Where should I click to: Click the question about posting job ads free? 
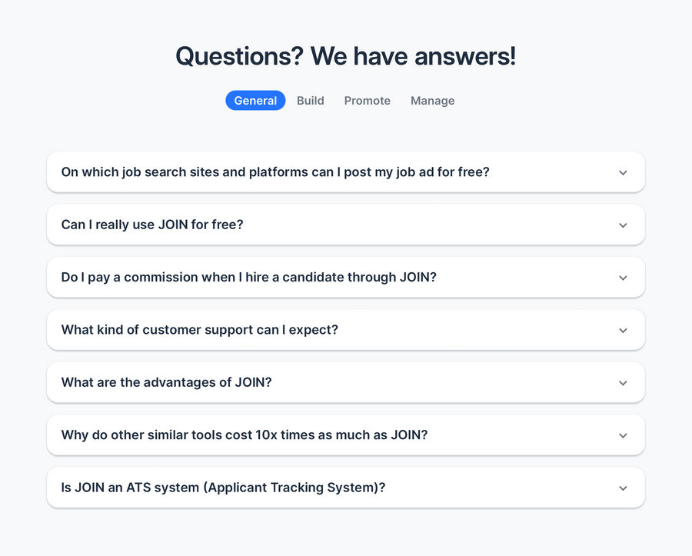click(x=276, y=172)
